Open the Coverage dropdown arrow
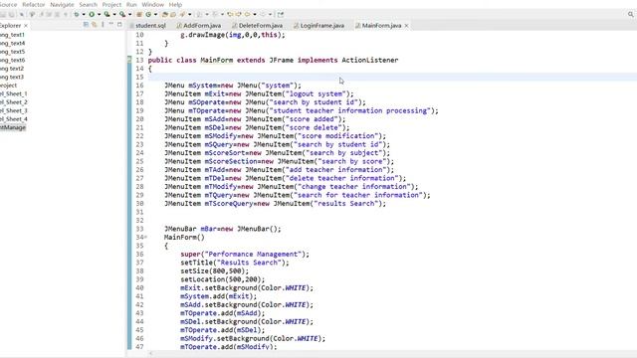 (114, 14)
